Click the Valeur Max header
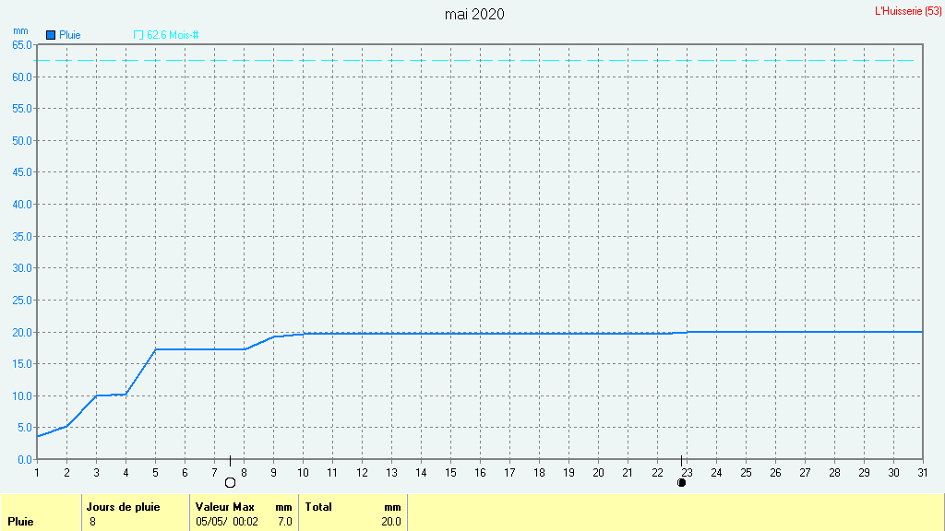The height and width of the screenshot is (531, 945). (x=225, y=507)
